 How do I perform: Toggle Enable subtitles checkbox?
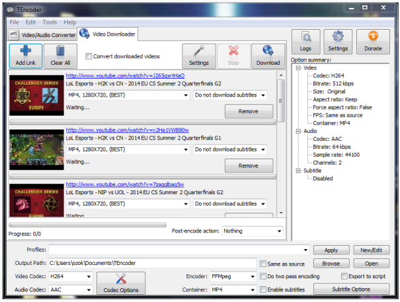[x=263, y=289]
